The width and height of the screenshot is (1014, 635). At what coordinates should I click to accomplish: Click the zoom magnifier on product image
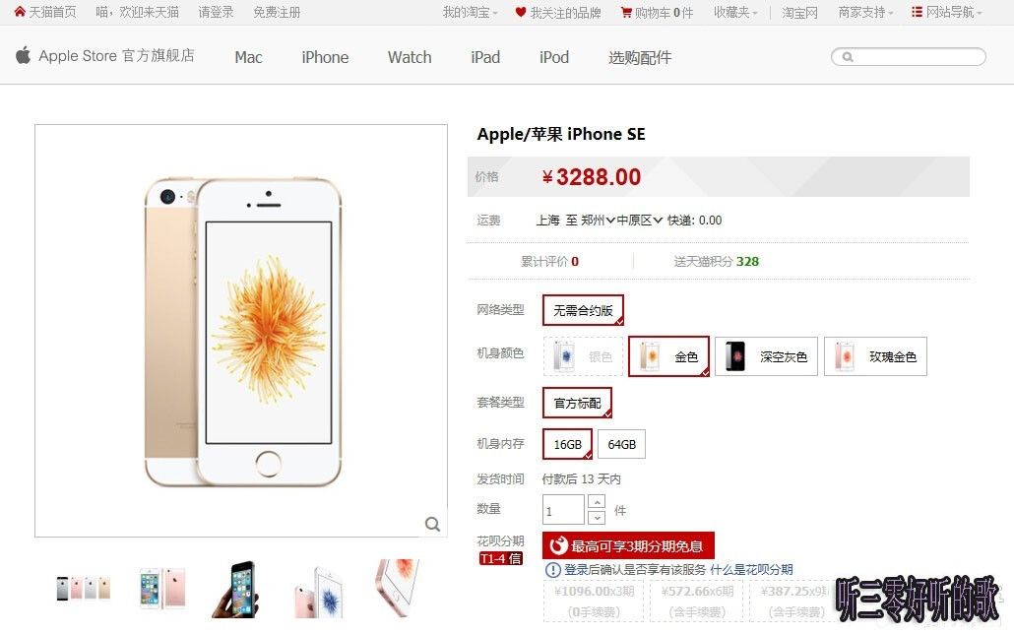[432, 524]
